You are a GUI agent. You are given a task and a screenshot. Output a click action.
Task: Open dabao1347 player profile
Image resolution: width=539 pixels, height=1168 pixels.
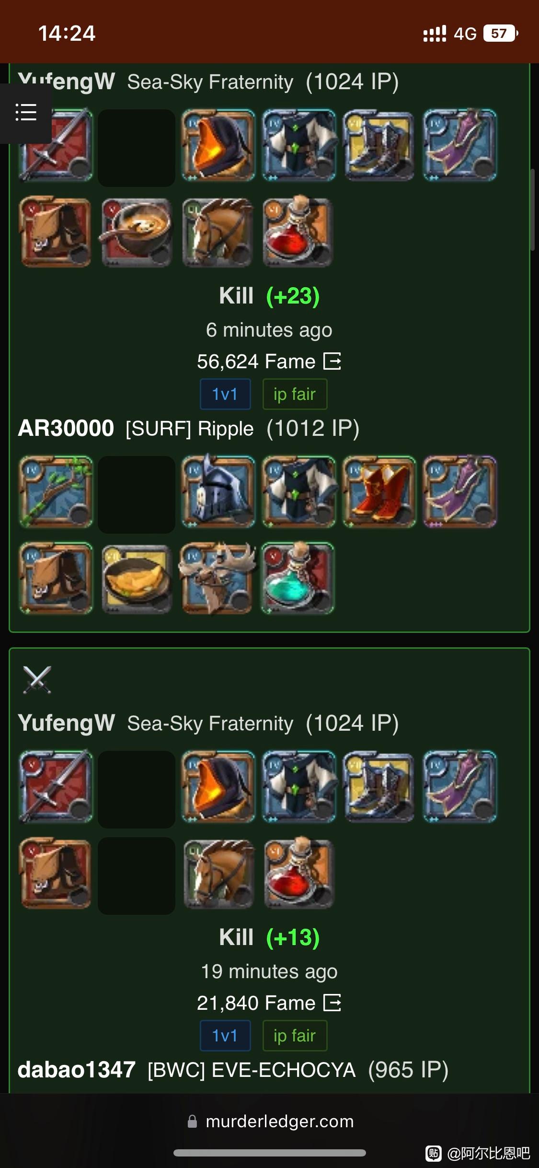77,1070
